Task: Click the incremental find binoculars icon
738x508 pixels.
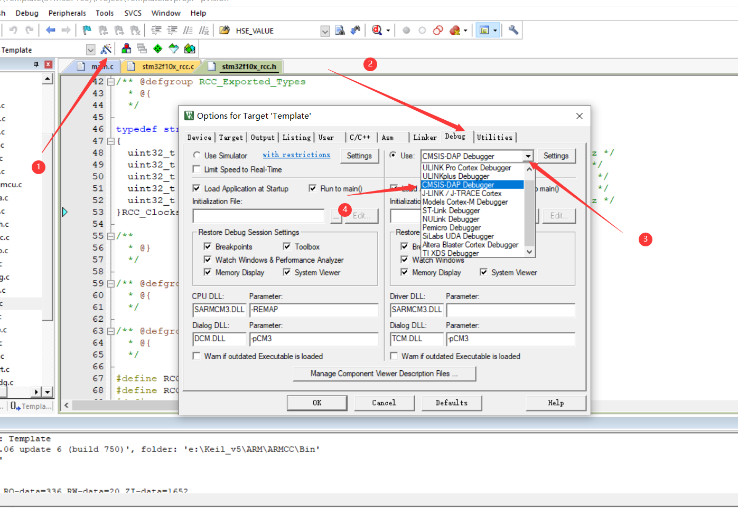Action: (x=356, y=30)
